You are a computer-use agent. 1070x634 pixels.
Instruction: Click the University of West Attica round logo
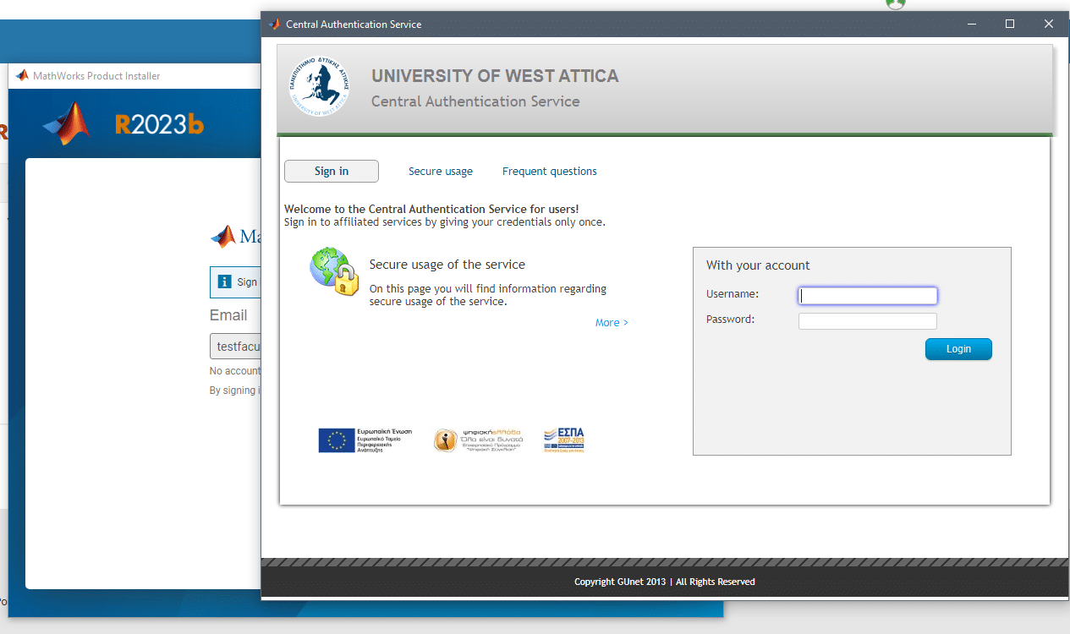[x=320, y=87]
